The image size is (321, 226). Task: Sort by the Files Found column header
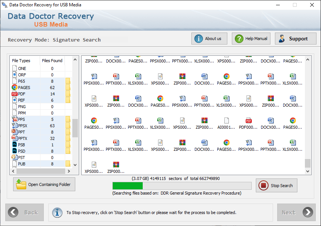[x=52, y=61]
